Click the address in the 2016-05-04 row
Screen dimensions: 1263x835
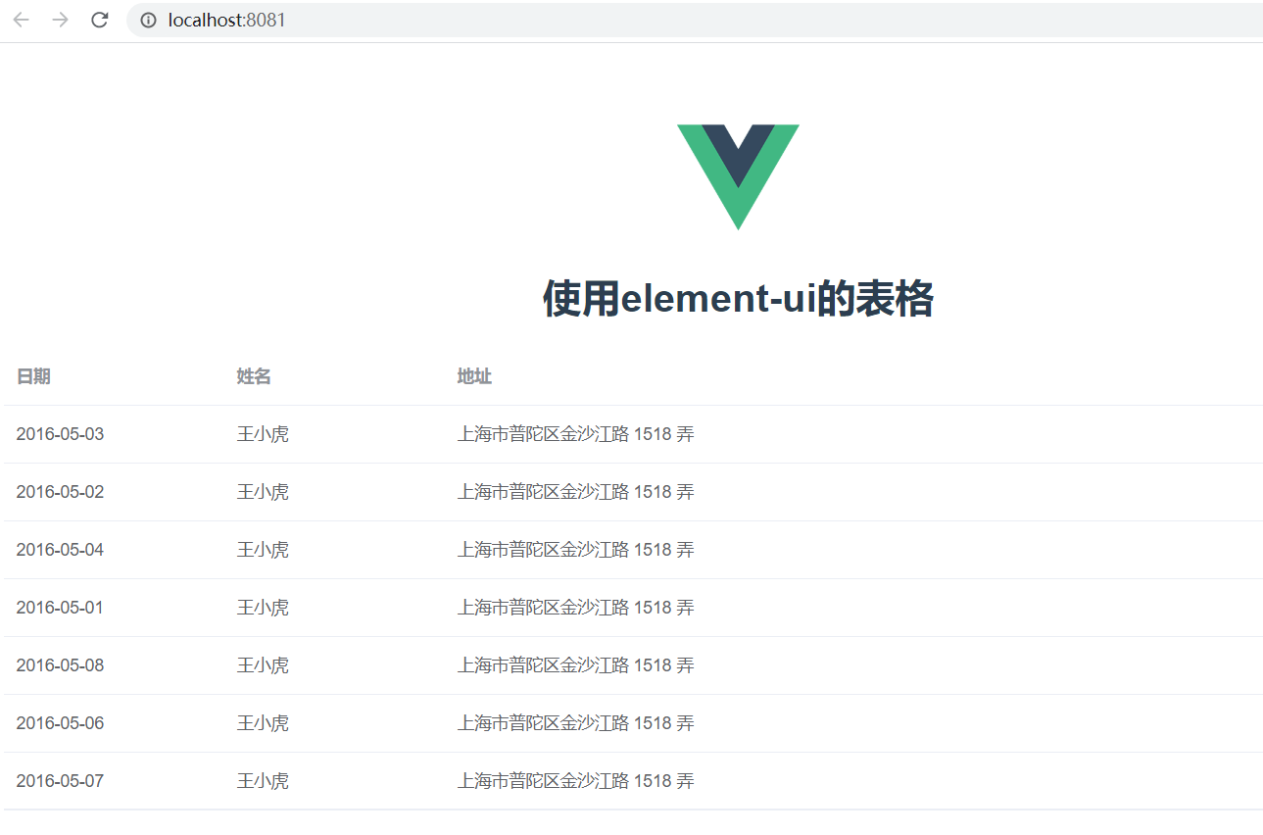tap(576, 550)
